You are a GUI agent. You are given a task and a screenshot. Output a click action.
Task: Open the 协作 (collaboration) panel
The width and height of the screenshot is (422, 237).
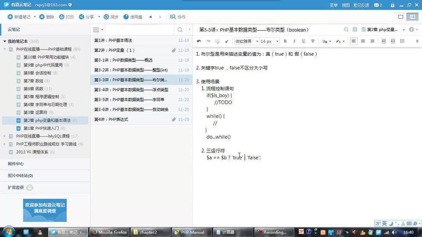tap(178, 17)
